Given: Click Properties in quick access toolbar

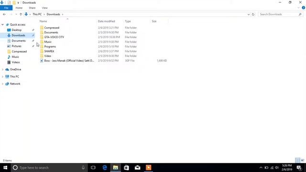Looking at the screenshot, I should coord(9,2).
